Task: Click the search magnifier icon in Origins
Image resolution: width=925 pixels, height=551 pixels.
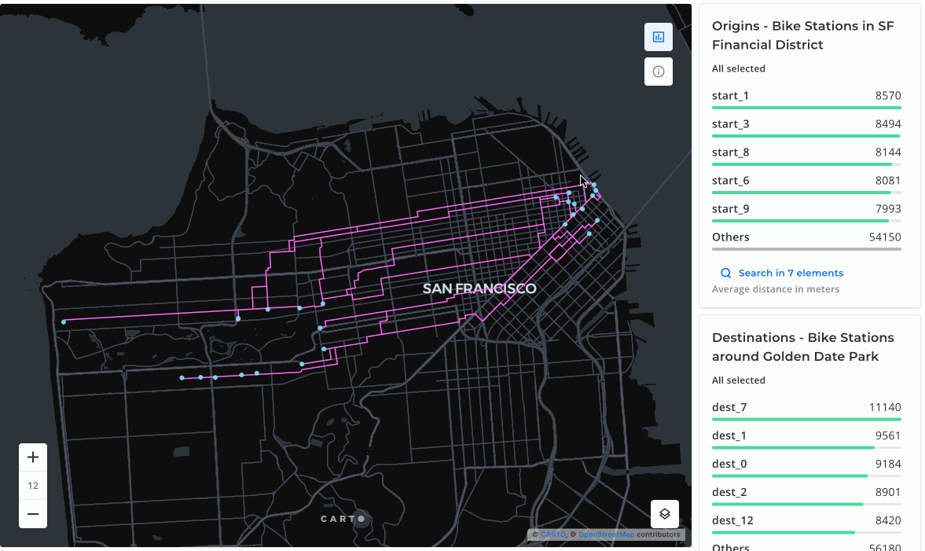Action: tap(726, 274)
